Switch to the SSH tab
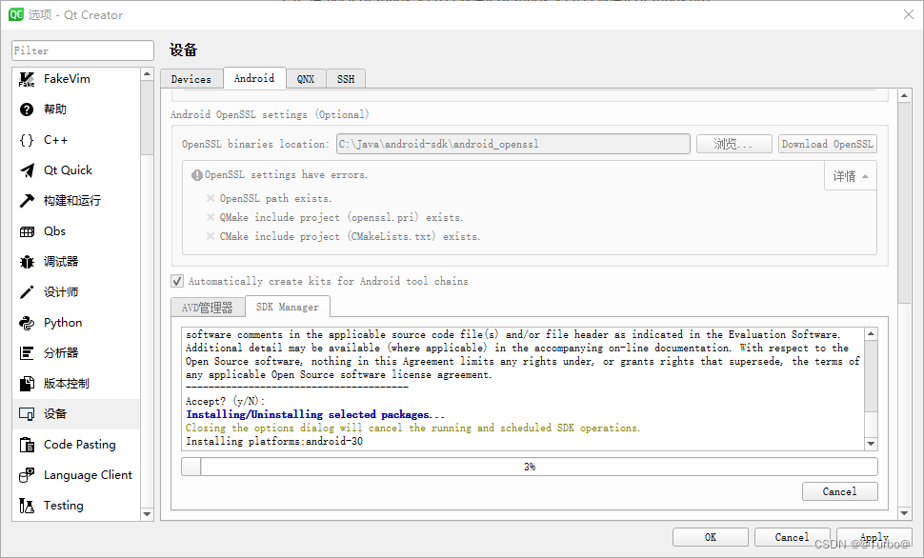 (346, 79)
